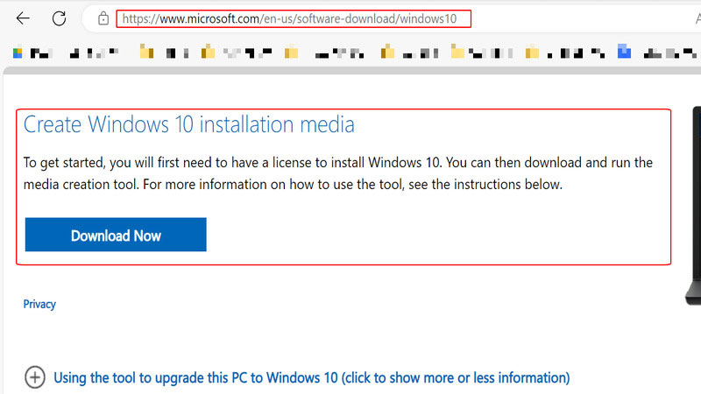The height and width of the screenshot is (394, 701).
Task: Click the 'Create Windows 10 installation media' heading
Action: 188,124
